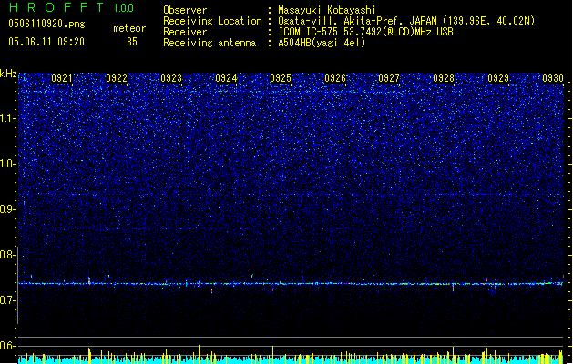The height and width of the screenshot is (364, 573).
Task: Click the 0930 time marker
Action: click(x=553, y=77)
